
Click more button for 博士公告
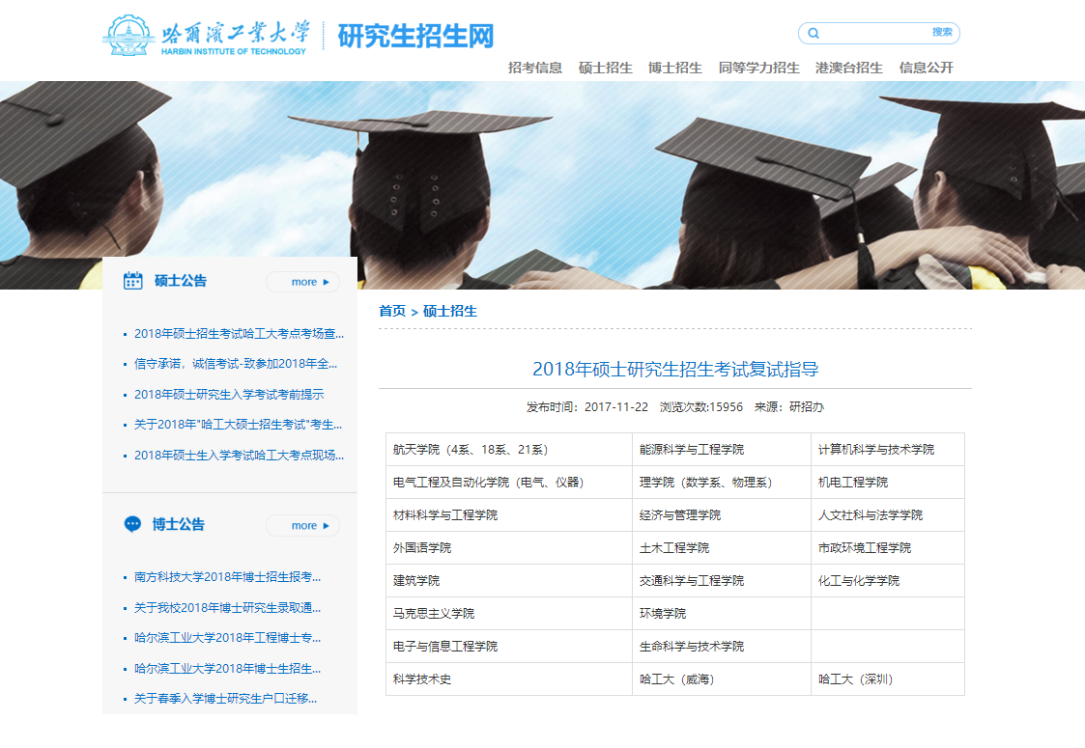tap(303, 525)
